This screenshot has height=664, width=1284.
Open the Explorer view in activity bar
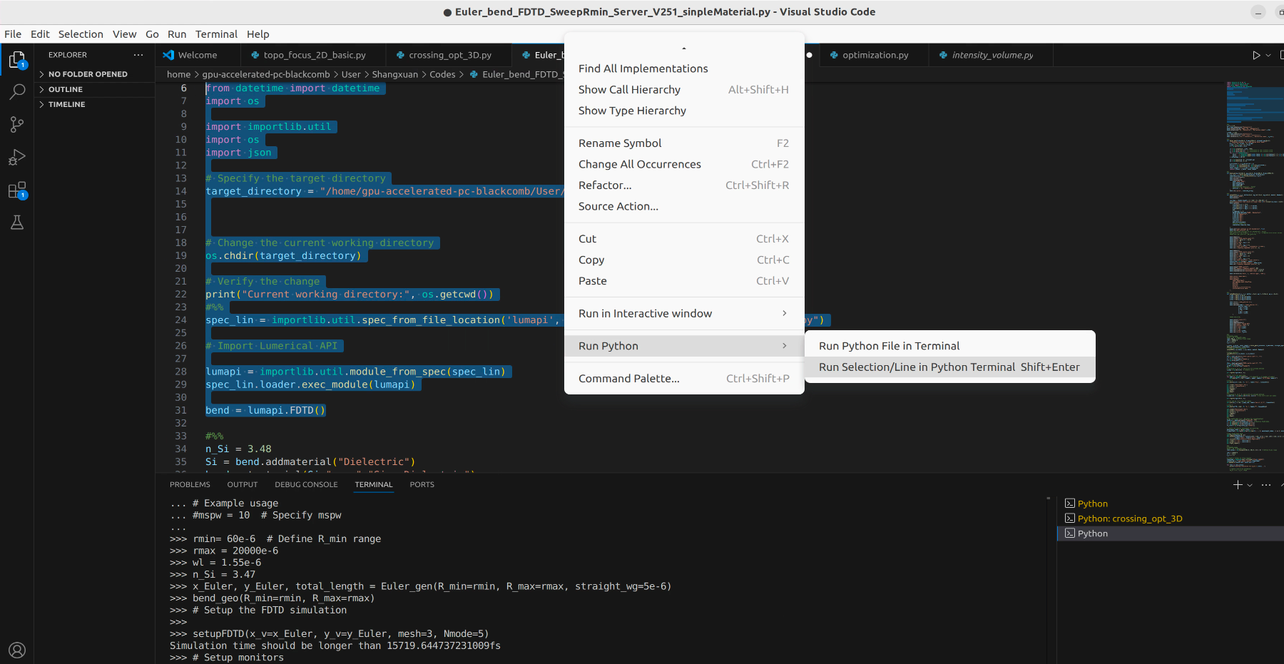tap(17, 60)
